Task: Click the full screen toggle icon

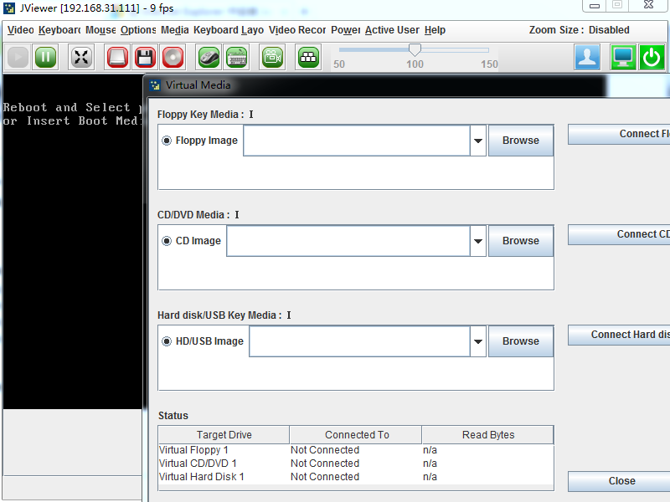Action: pyautogui.click(x=81, y=57)
